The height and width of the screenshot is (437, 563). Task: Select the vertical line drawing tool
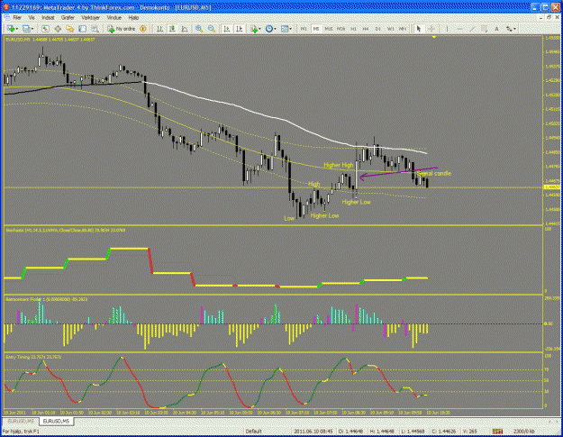tap(447, 29)
